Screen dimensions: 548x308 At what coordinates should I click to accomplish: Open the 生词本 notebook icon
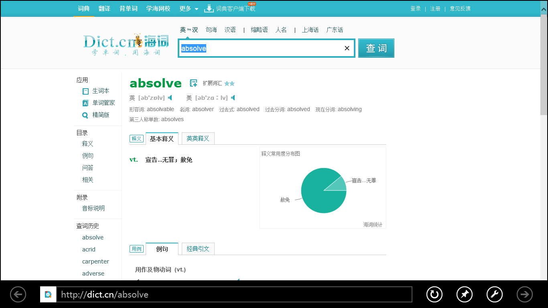tap(85, 91)
